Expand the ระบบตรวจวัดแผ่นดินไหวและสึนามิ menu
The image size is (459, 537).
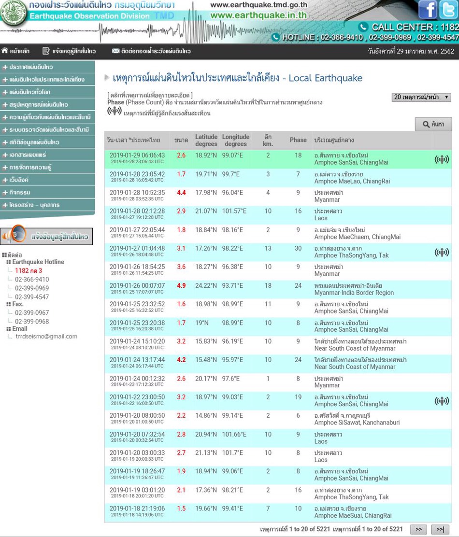(x=48, y=129)
